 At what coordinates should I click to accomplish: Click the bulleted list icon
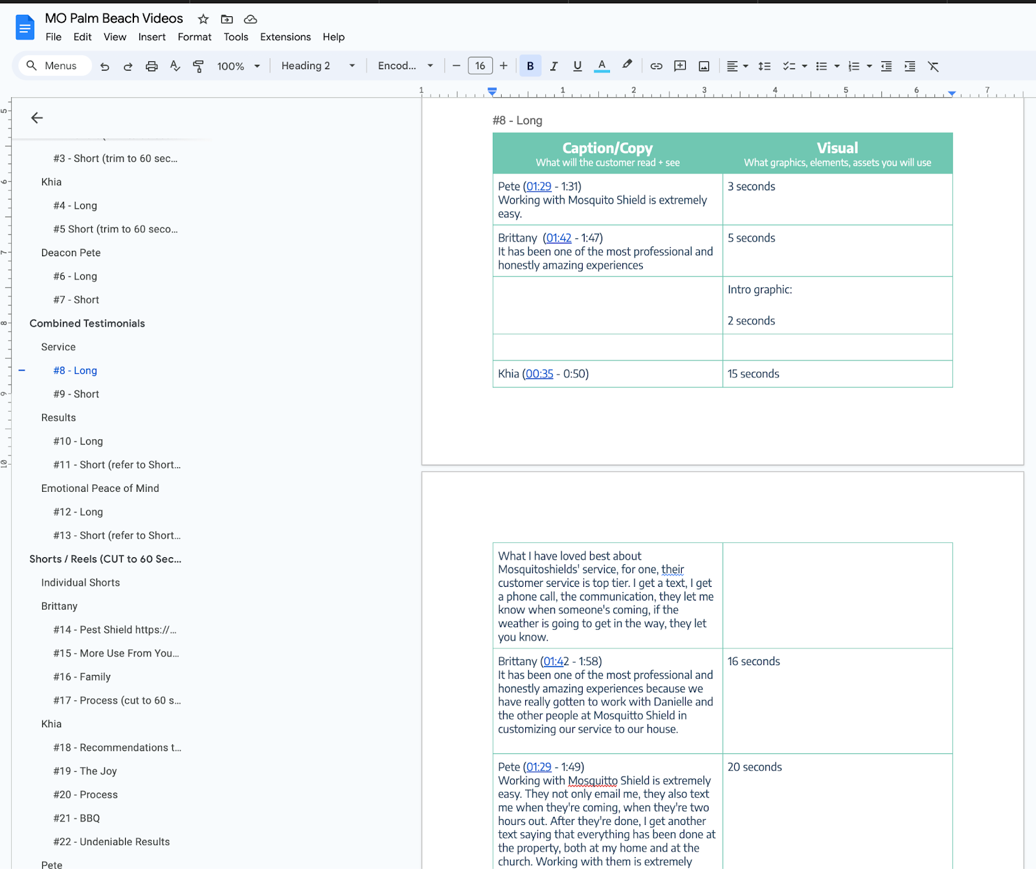822,66
